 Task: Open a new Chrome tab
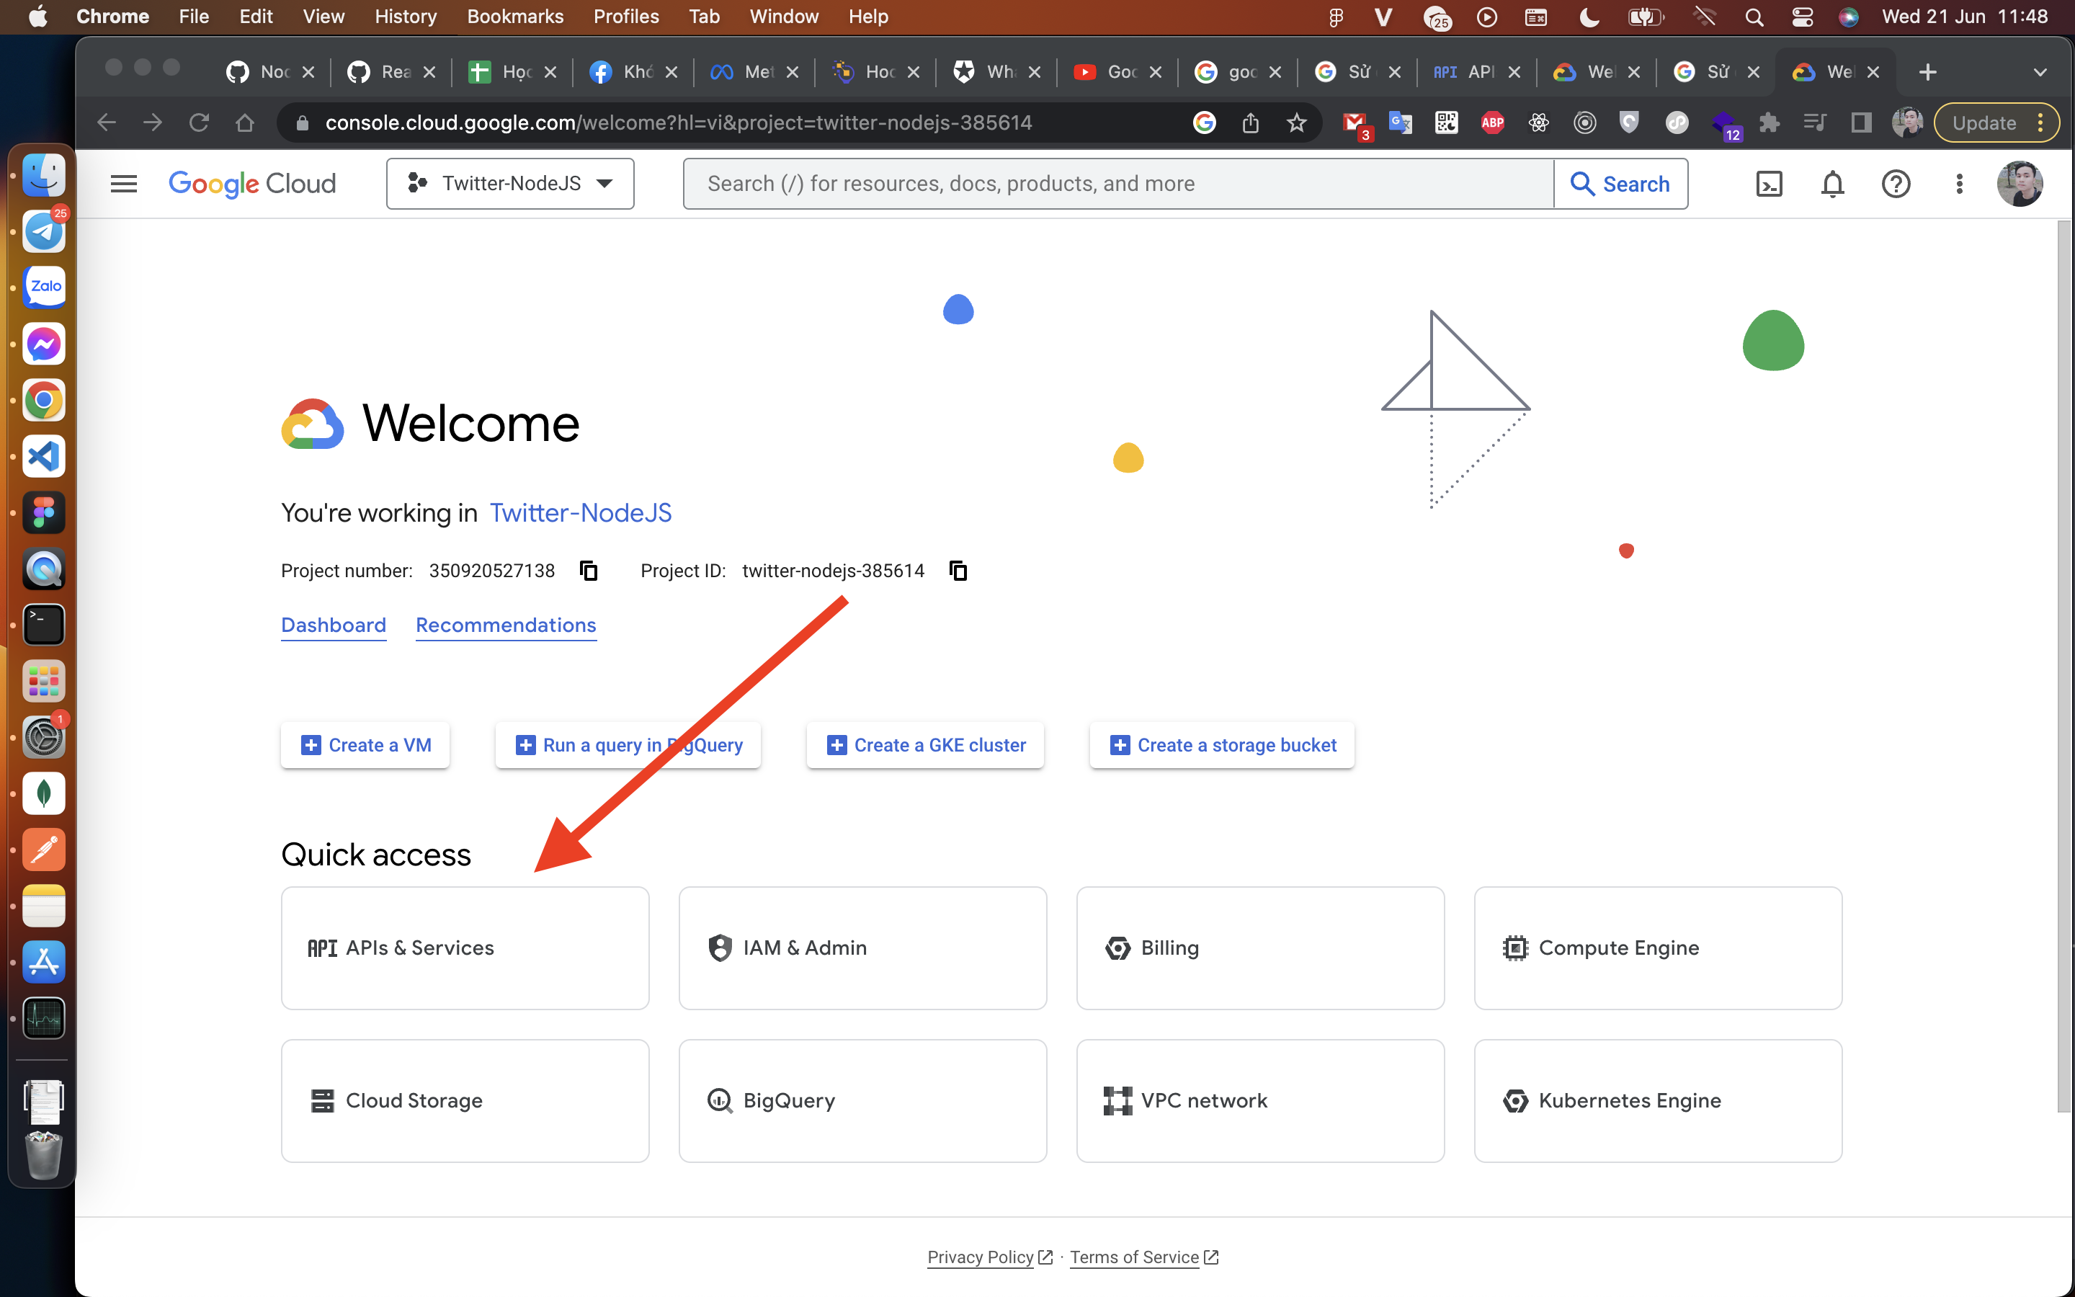pos(1927,72)
